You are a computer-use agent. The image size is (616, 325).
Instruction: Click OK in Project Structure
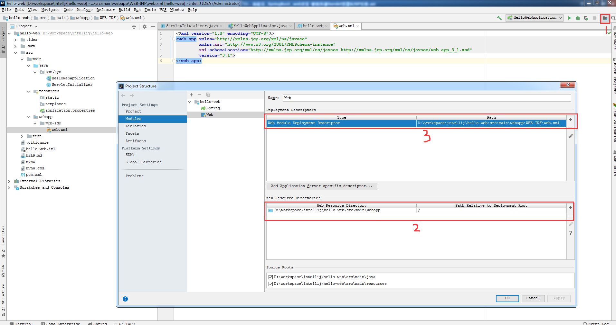click(x=507, y=298)
